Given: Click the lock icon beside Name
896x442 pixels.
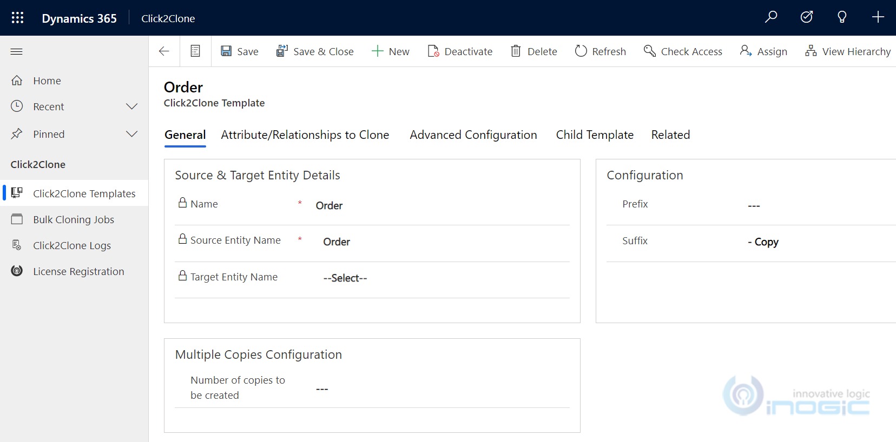Looking at the screenshot, I should pyautogui.click(x=182, y=203).
